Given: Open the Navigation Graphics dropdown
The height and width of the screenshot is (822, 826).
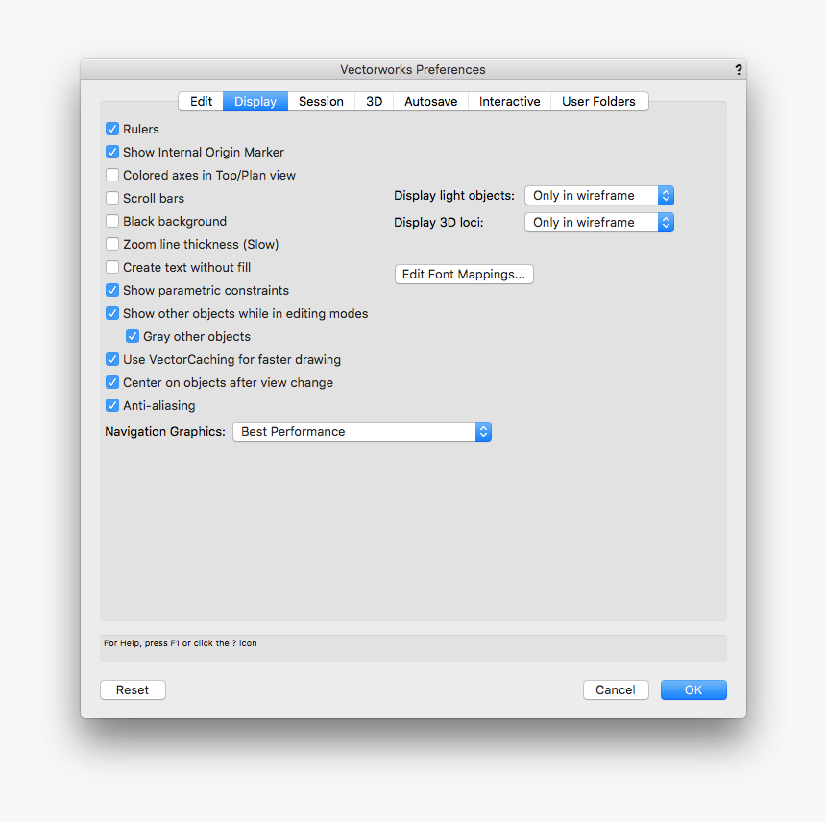Looking at the screenshot, I should coord(362,432).
